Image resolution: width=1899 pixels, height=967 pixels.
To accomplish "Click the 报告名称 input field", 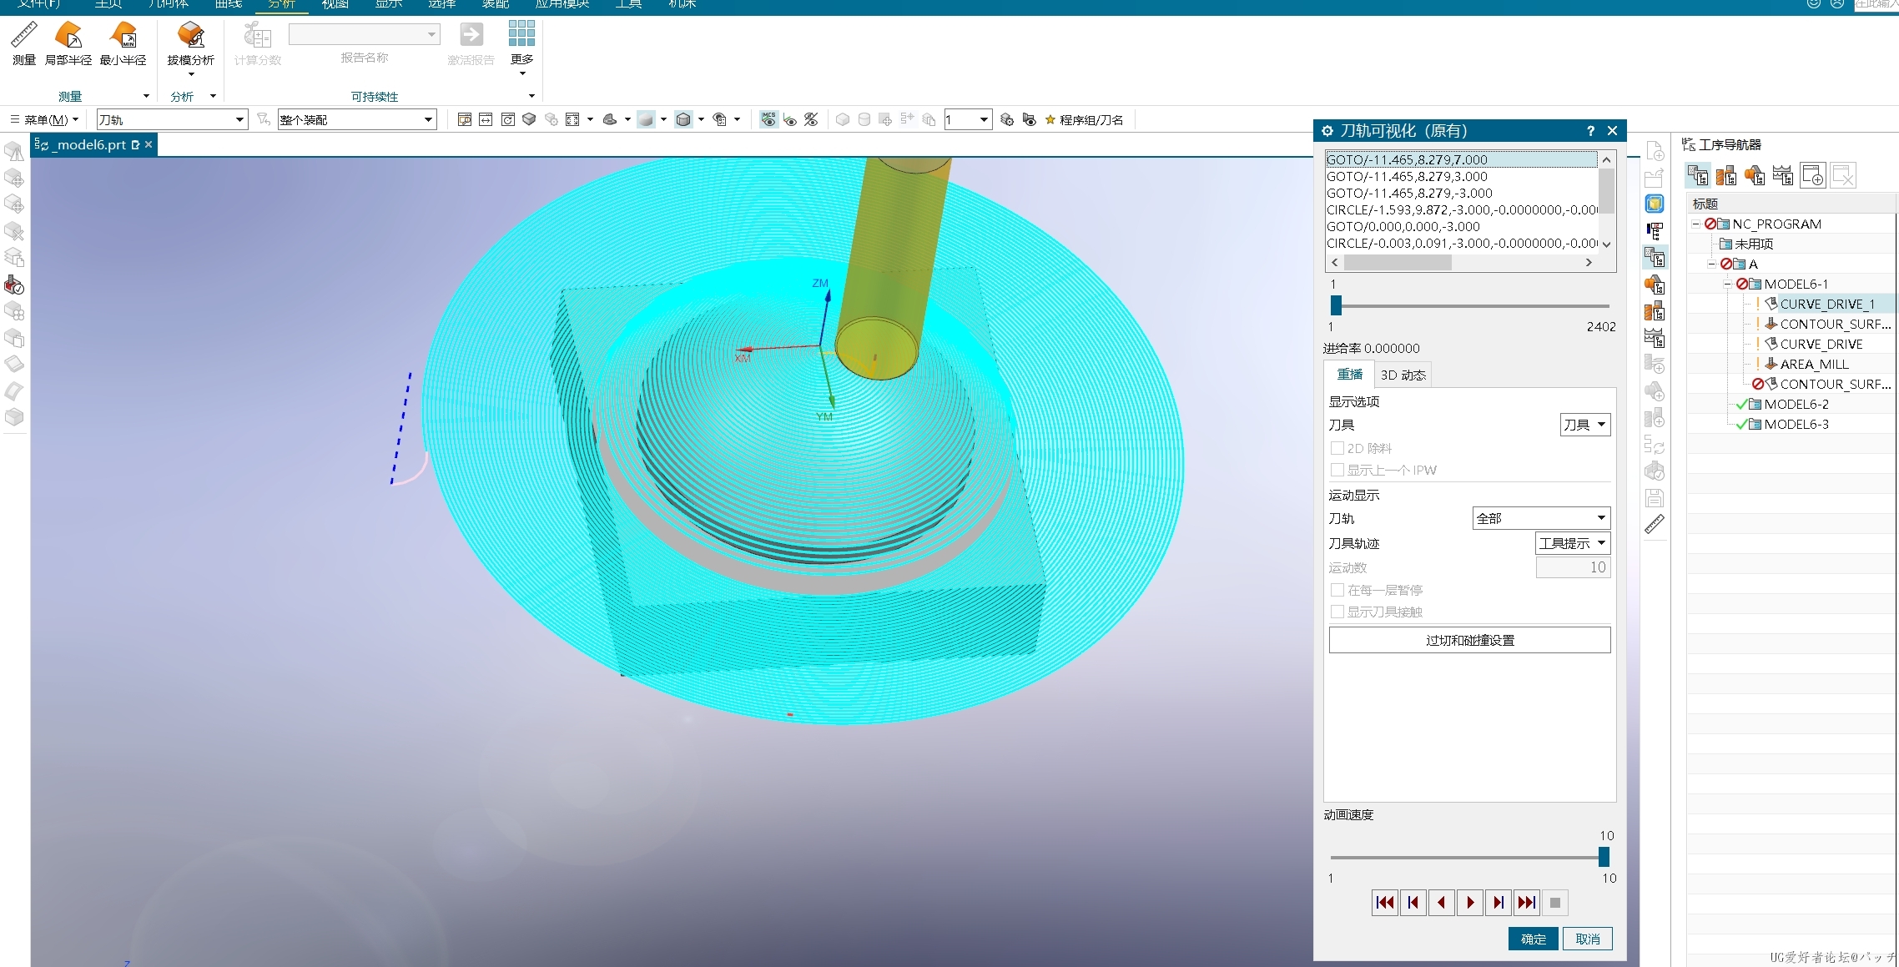I will (364, 34).
